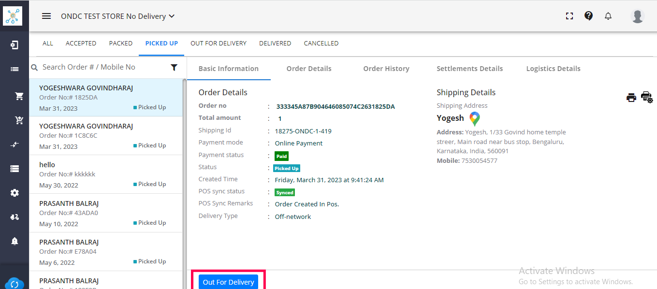The image size is (657, 289).
Task: Switch to Out For Delivery tab
Action: pyautogui.click(x=219, y=43)
